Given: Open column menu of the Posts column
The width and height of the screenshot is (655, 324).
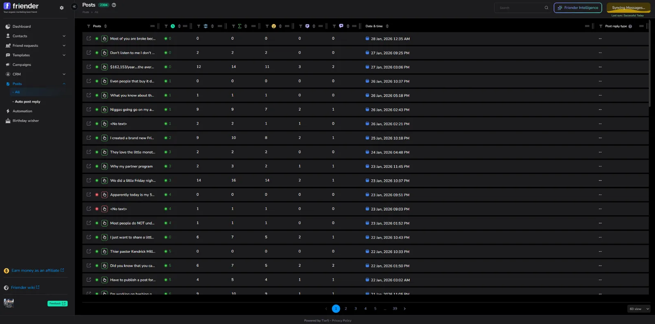Looking at the screenshot, I should point(152,26).
